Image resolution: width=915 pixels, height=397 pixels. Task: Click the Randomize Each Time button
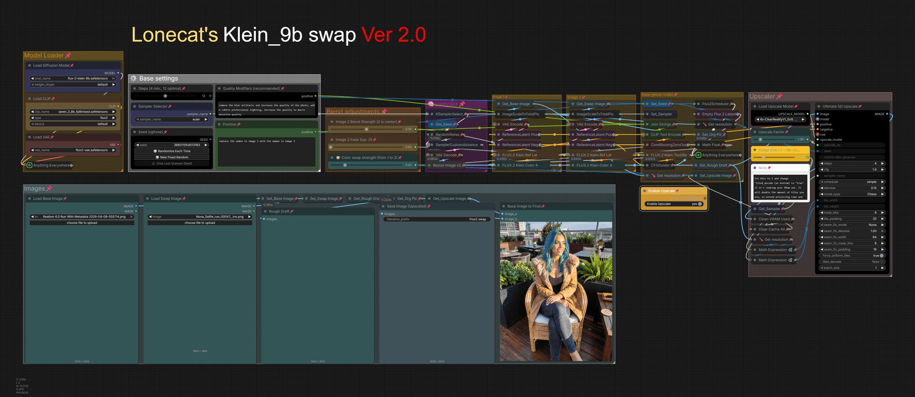[x=172, y=151]
